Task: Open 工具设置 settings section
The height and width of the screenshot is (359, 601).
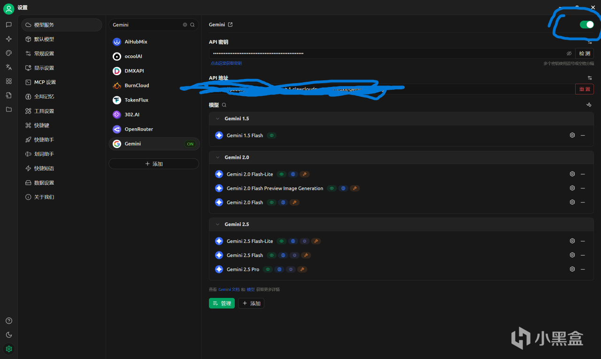Action: click(62, 111)
